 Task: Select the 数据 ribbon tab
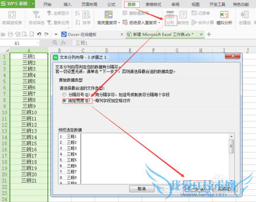tap(132, 4)
